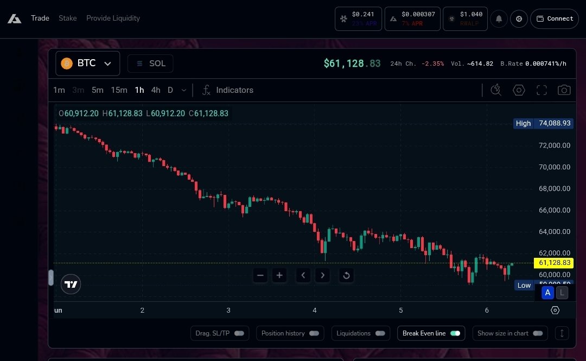586x361 pixels.
Task: Click the $0.000307 token price widget
Action: pos(412,18)
